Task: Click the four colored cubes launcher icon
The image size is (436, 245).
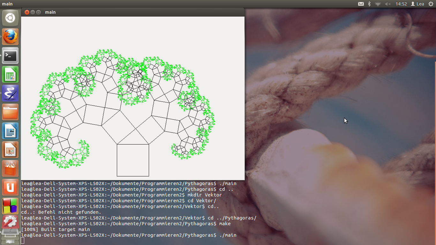Action: (x=10, y=206)
